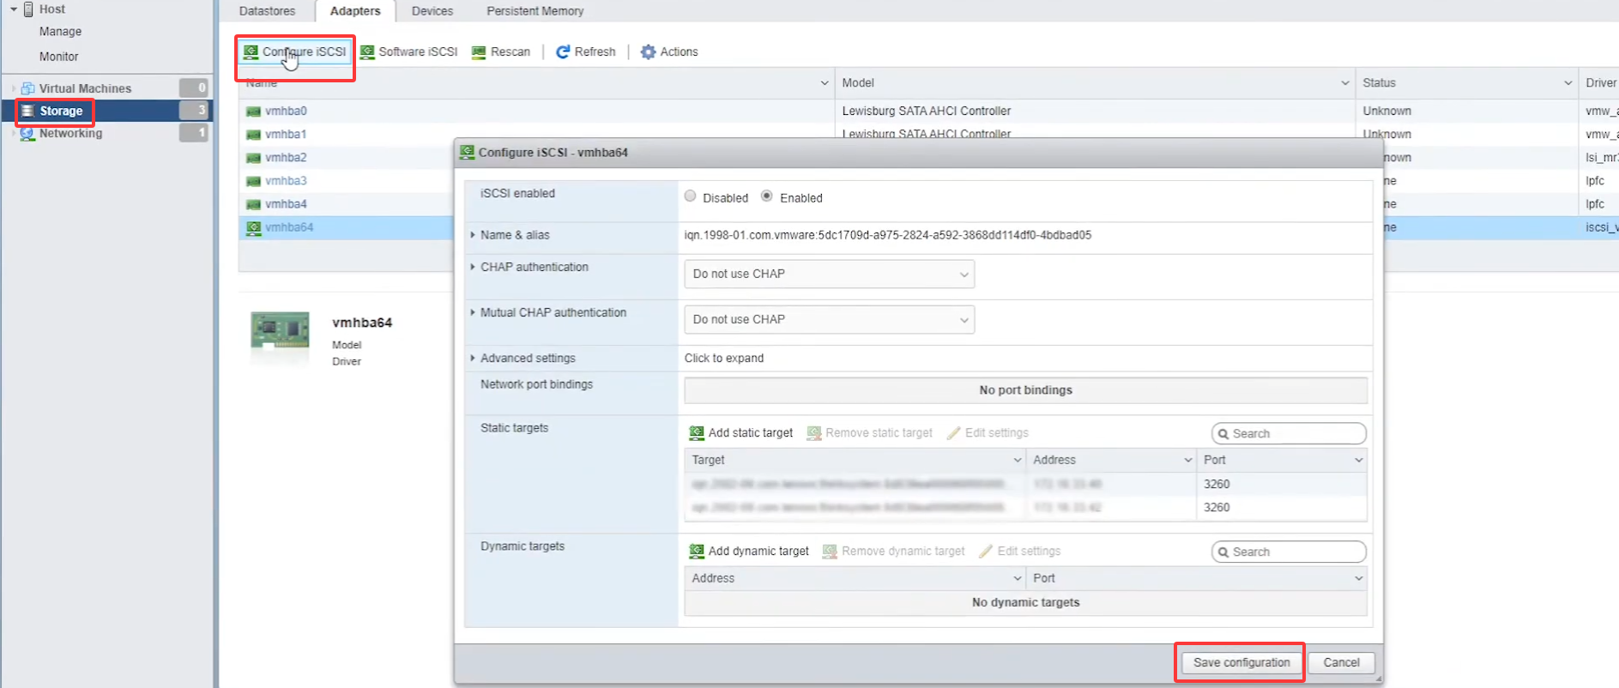The height and width of the screenshot is (688, 1619).
Task: Select Storage in the navigator
Action: [x=61, y=111]
